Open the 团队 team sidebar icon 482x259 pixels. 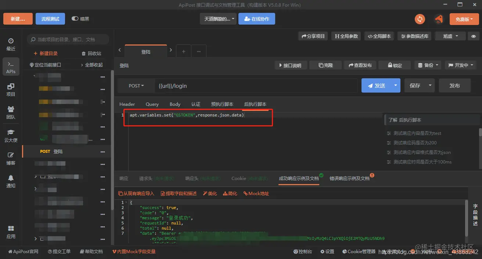pyautogui.click(x=11, y=112)
